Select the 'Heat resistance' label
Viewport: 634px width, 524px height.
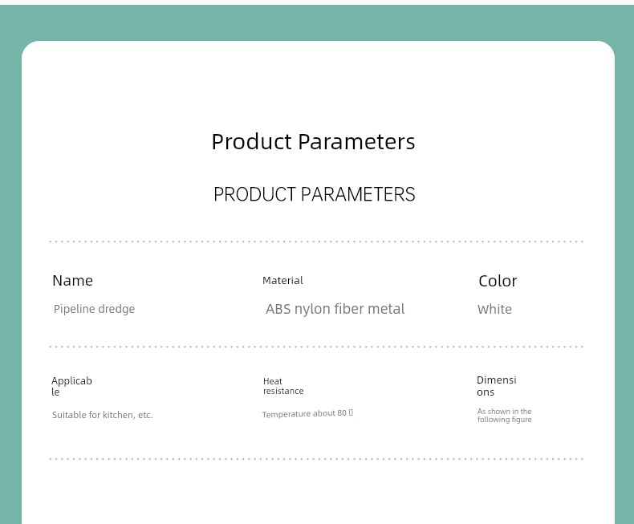tap(283, 386)
